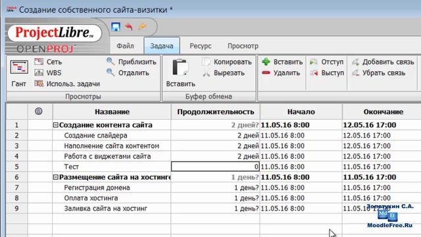Click the Отдалить zoom out icon
The height and width of the screenshot is (237, 421).
(x=111, y=72)
